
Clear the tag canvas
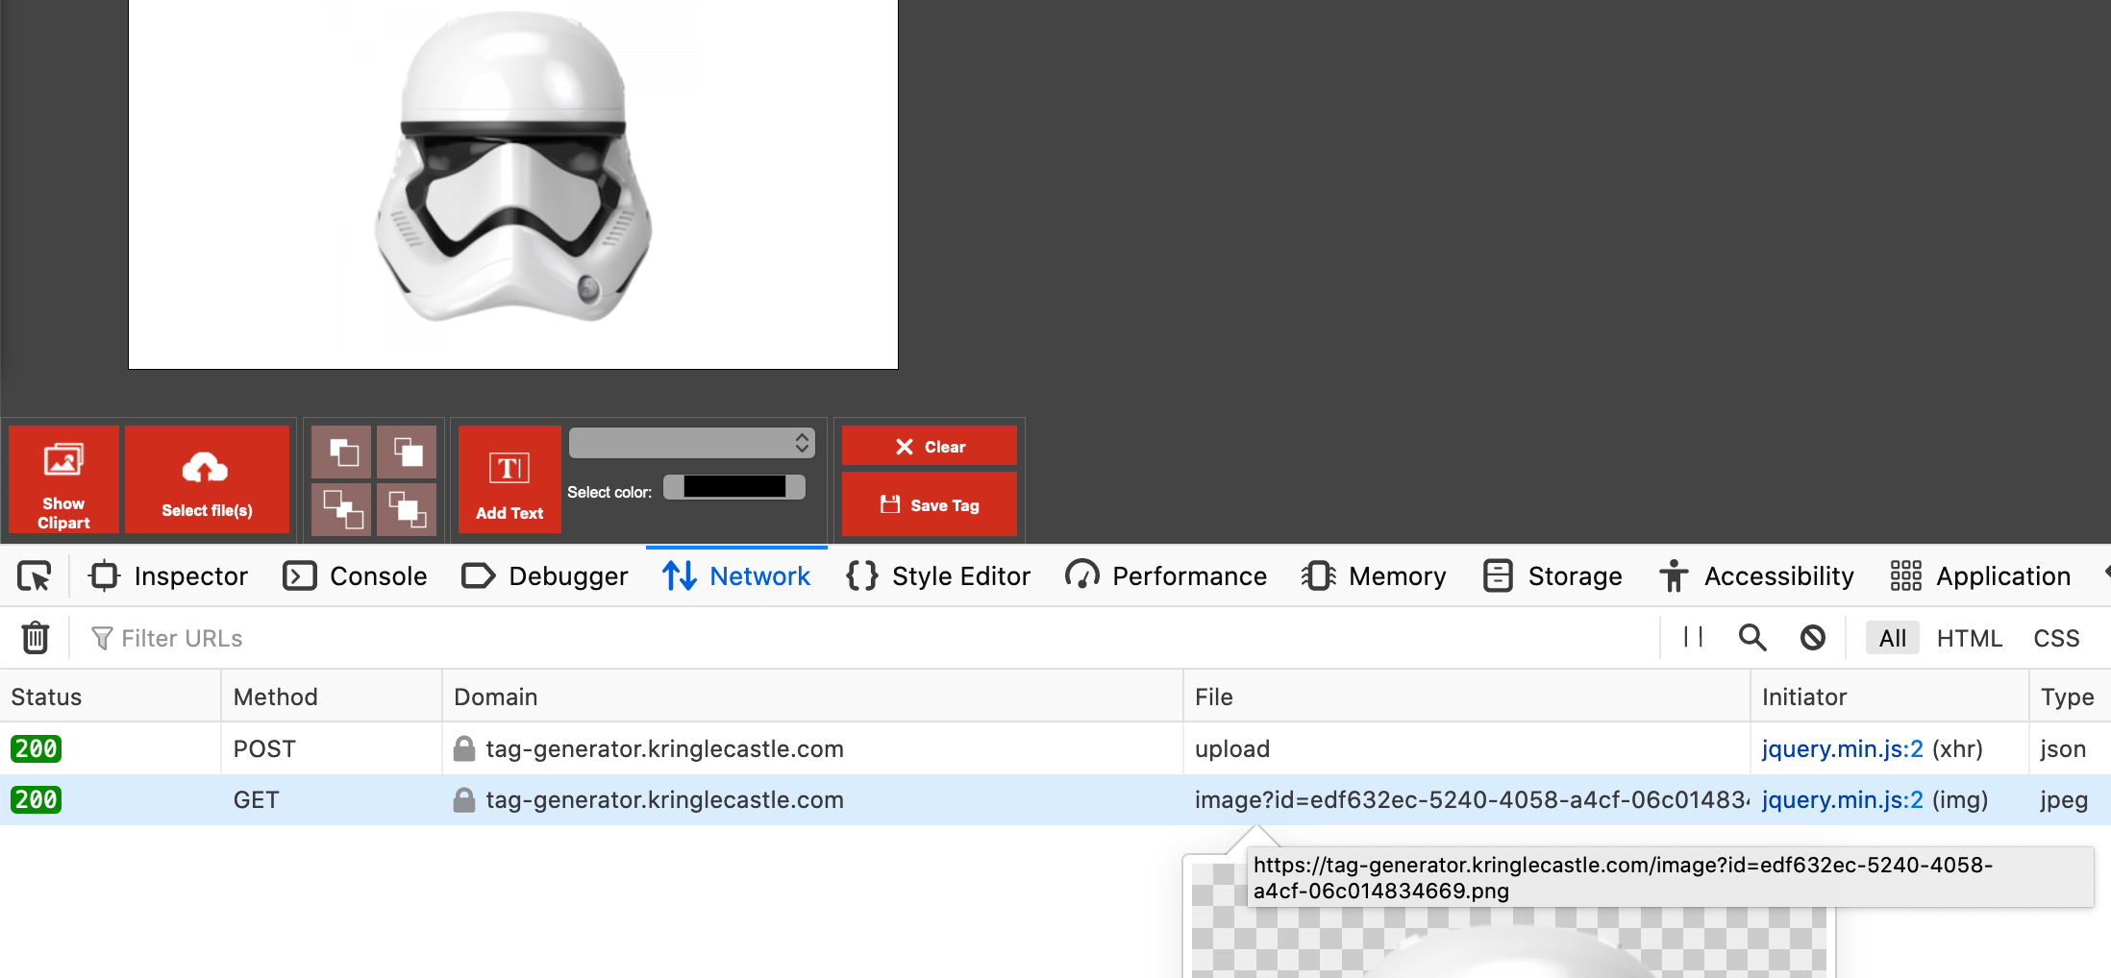tap(929, 446)
